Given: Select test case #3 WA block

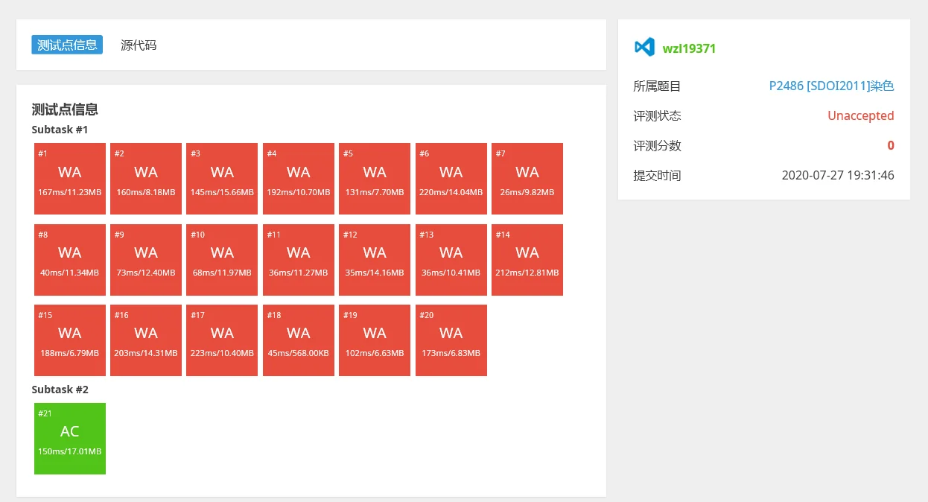Looking at the screenshot, I should coord(222,179).
